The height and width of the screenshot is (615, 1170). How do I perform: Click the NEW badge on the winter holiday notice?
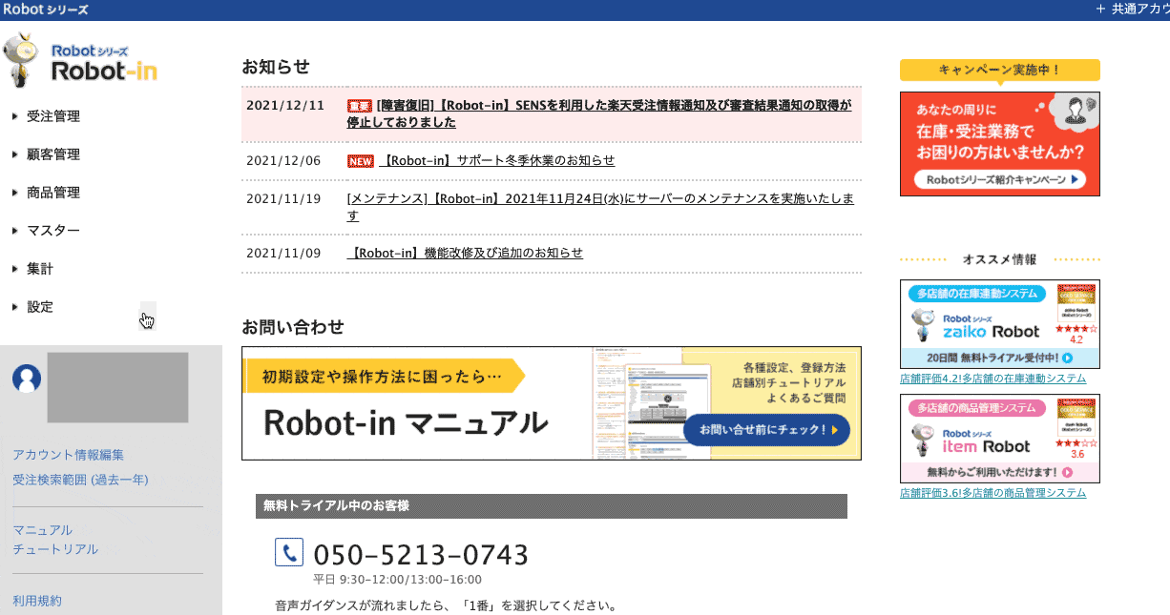pos(360,161)
